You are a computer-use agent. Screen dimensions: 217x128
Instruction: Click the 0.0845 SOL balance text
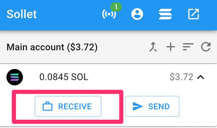[64, 77]
